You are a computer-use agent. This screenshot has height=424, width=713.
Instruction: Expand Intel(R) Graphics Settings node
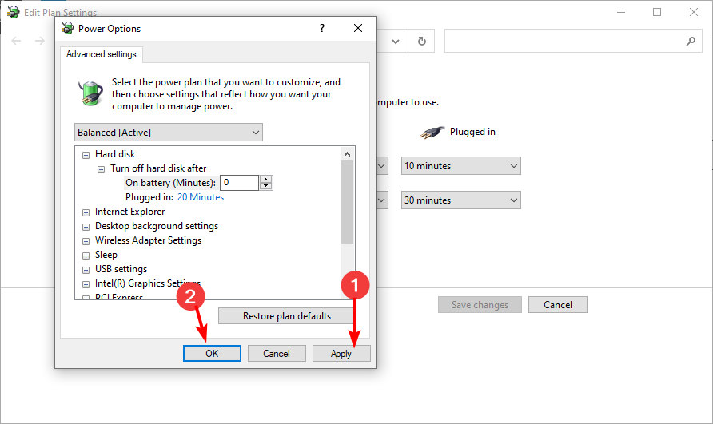pyautogui.click(x=86, y=284)
